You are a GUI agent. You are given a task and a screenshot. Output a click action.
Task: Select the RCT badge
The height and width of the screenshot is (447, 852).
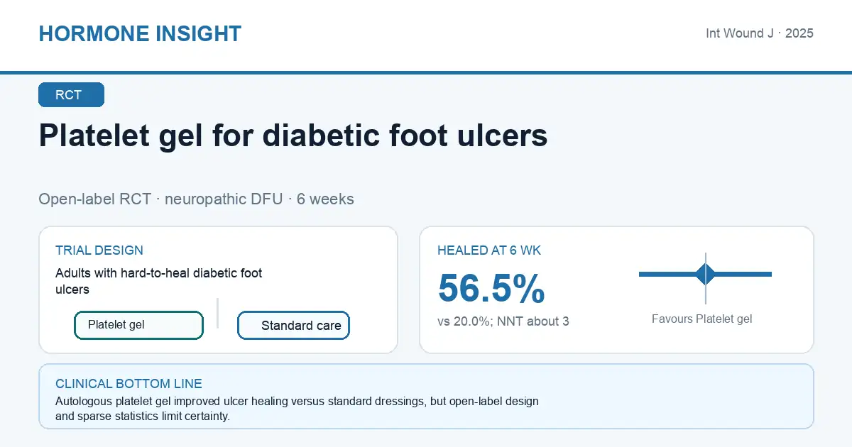point(71,95)
